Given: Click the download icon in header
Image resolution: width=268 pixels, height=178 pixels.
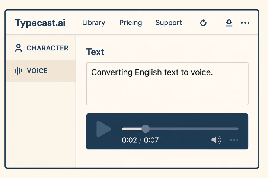Looking at the screenshot, I should click(x=229, y=23).
